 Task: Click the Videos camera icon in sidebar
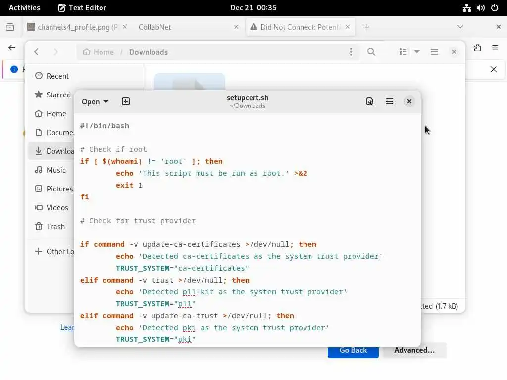point(39,207)
